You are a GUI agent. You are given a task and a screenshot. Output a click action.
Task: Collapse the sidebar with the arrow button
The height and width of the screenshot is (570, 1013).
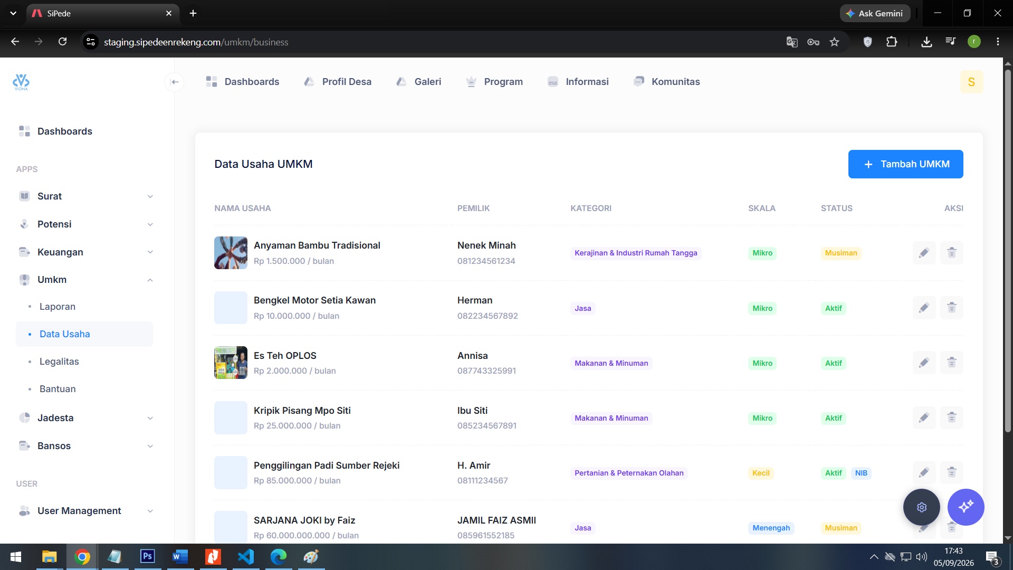click(175, 82)
